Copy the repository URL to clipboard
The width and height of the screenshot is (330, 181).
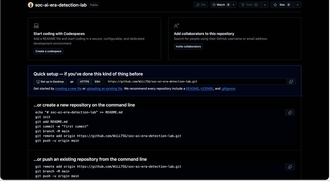[291, 82]
